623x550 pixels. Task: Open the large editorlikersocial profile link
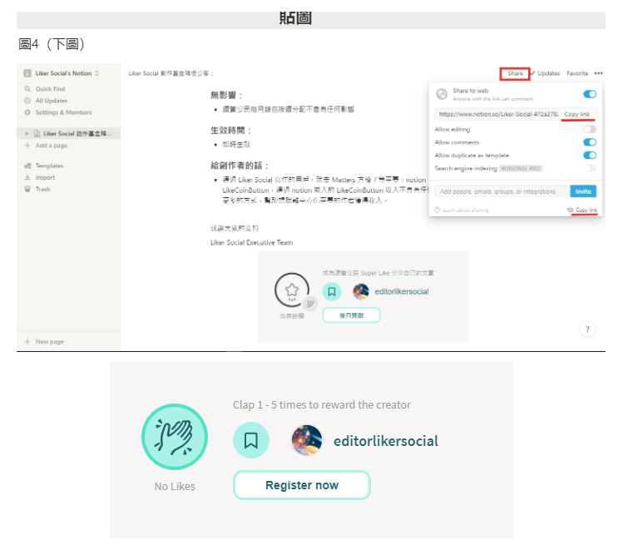[x=385, y=441]
